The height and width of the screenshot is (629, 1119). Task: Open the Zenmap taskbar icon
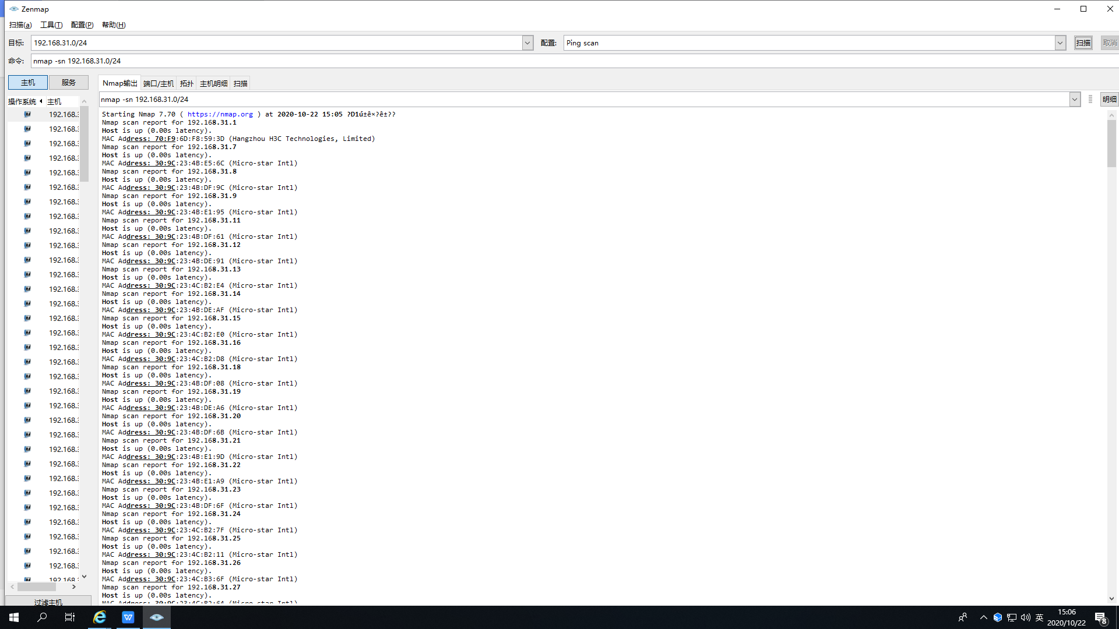156,617
